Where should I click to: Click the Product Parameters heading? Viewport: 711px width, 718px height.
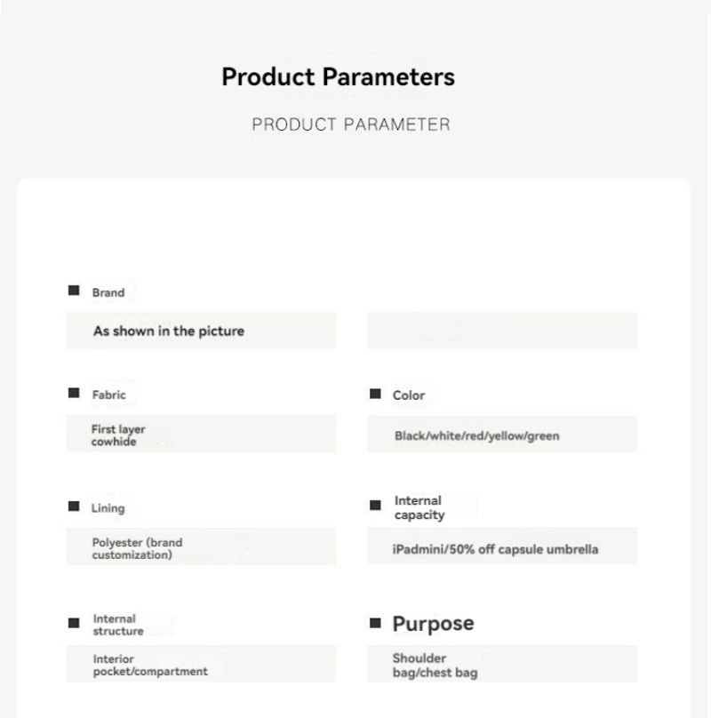338,77
